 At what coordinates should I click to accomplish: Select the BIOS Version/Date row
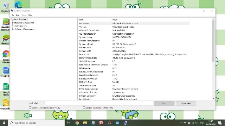point(134,58)
